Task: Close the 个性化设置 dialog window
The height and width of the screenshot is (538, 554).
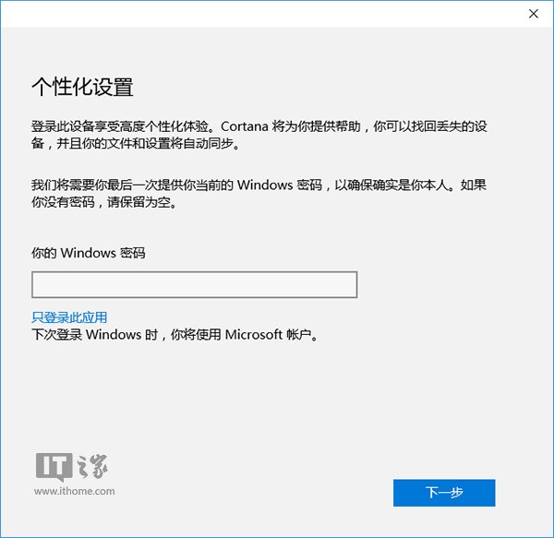Action: [x=533, y=14]
